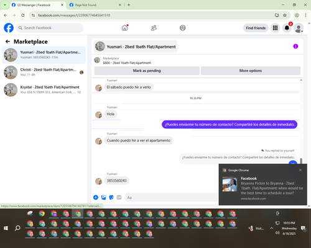Open the purple conversation information icon
Image resolution: width=311 pixels, height=248 pixels.
coord(295,46)
